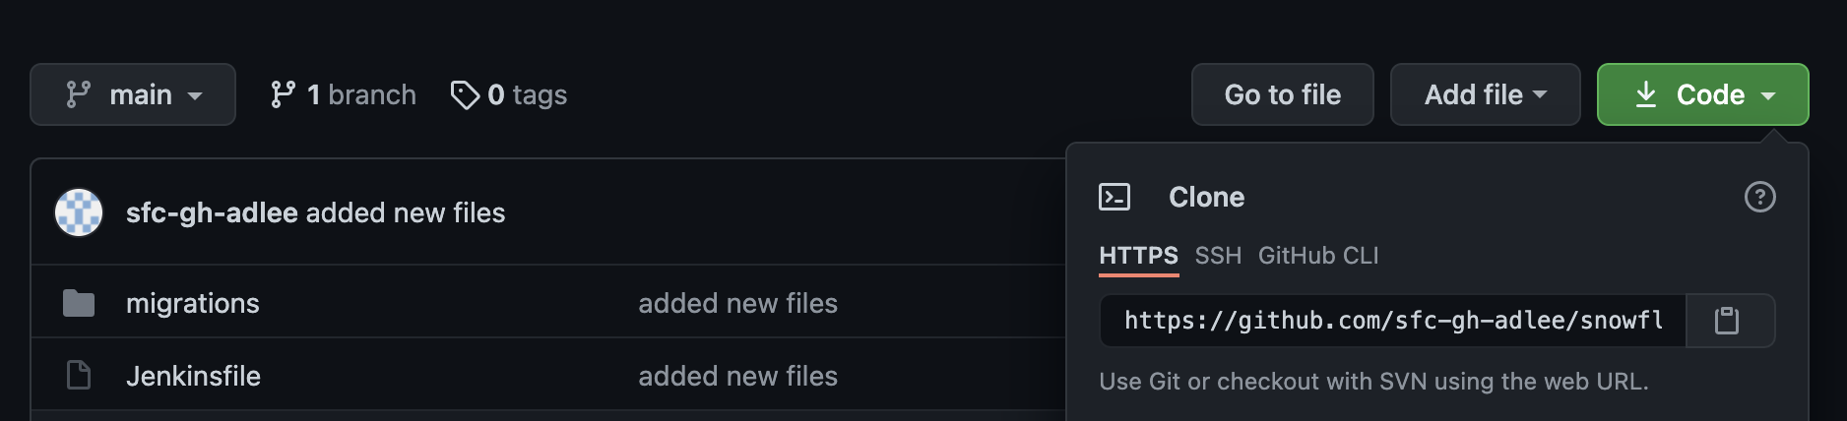The height and width of the screenshot is (421, 1847).
Task: Switch to the GitHub CLI tab
Action: pos(1318,256)
